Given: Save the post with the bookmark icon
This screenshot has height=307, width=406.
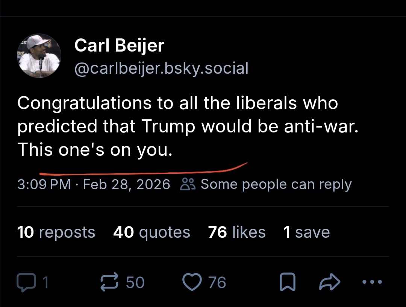Looking at the screenshot, I should [x=287, y=283].
